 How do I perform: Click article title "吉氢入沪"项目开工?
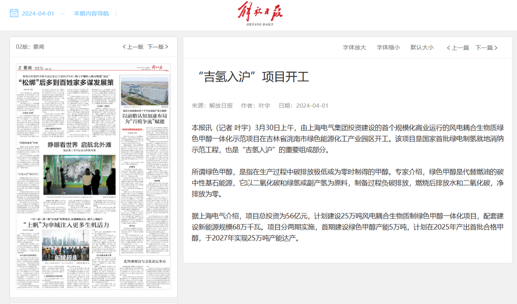pos(253,77)
